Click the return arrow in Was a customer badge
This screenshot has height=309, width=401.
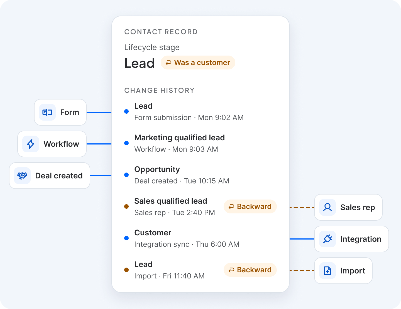(x=168, y=63)
